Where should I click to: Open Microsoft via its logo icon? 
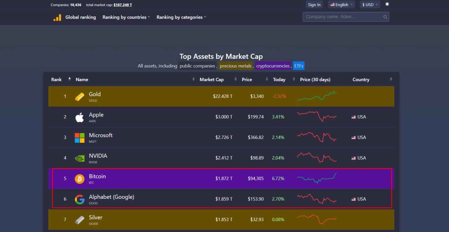80,138
